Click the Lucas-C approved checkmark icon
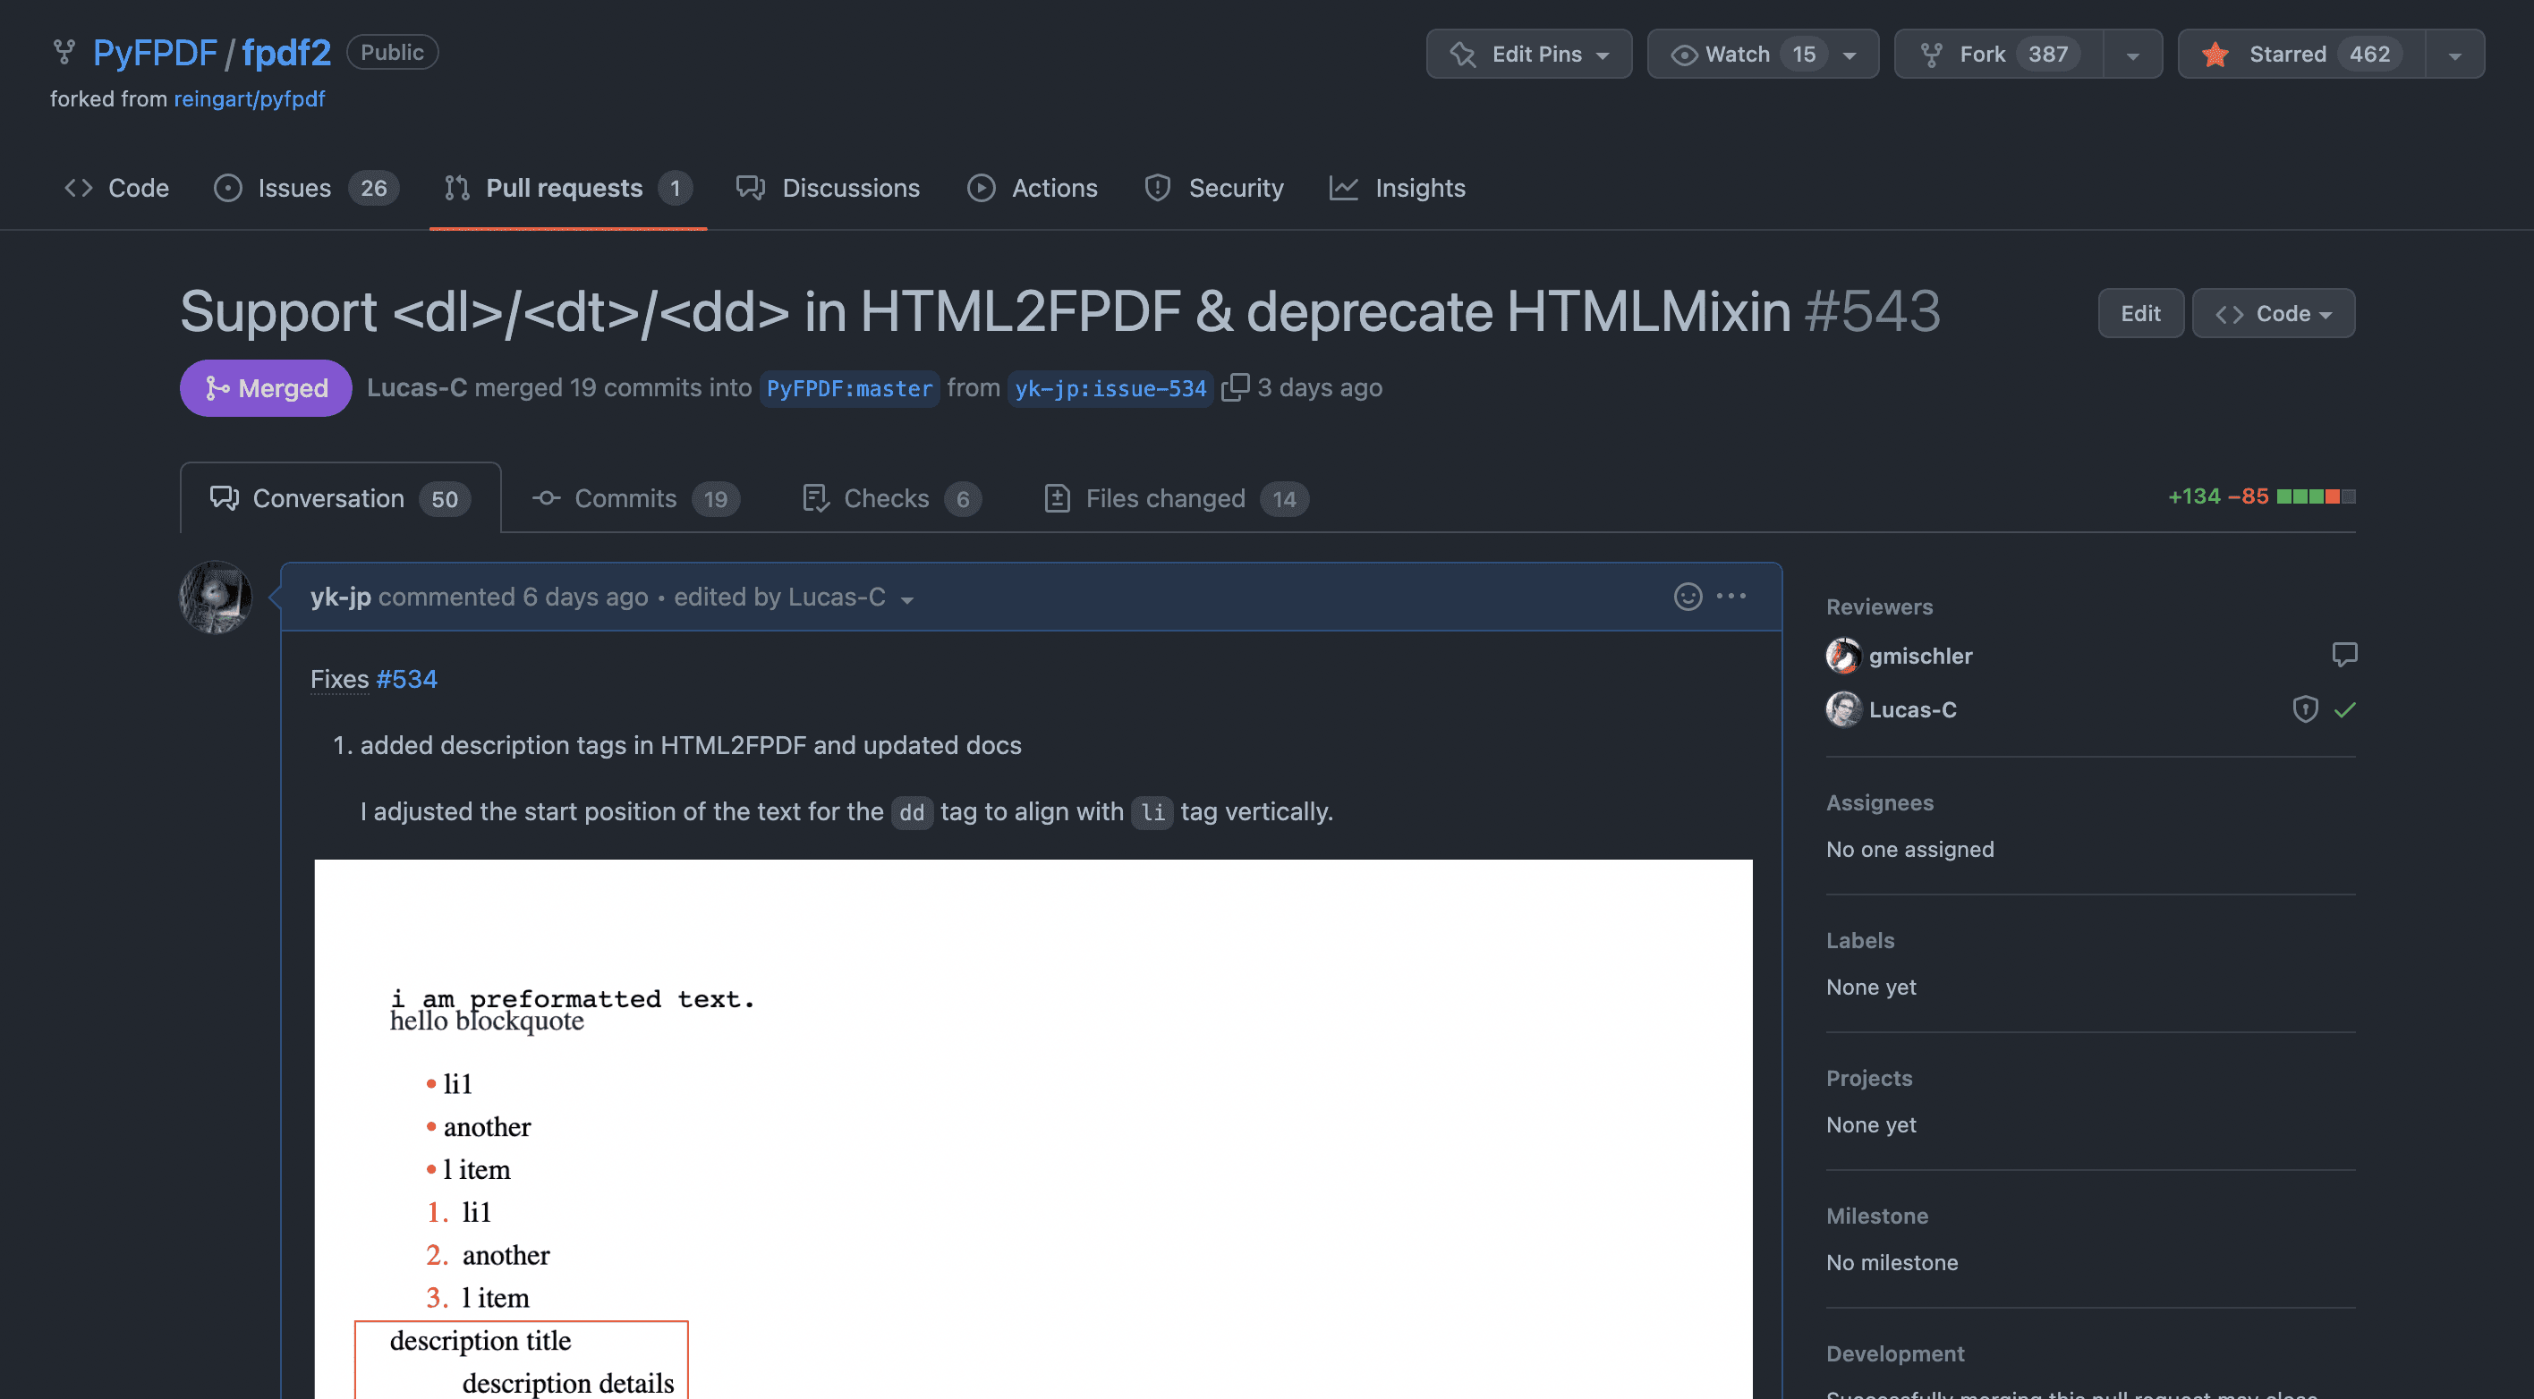The width and height of the screenshot is (2534, 1399). 2345,708
